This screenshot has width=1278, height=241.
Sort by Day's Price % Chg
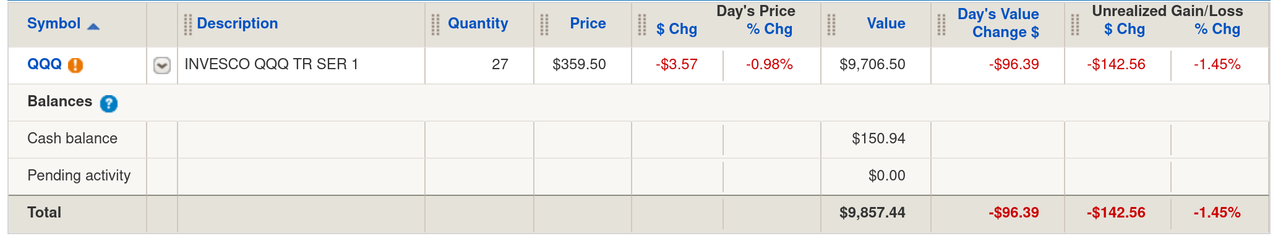click(770, 29)
